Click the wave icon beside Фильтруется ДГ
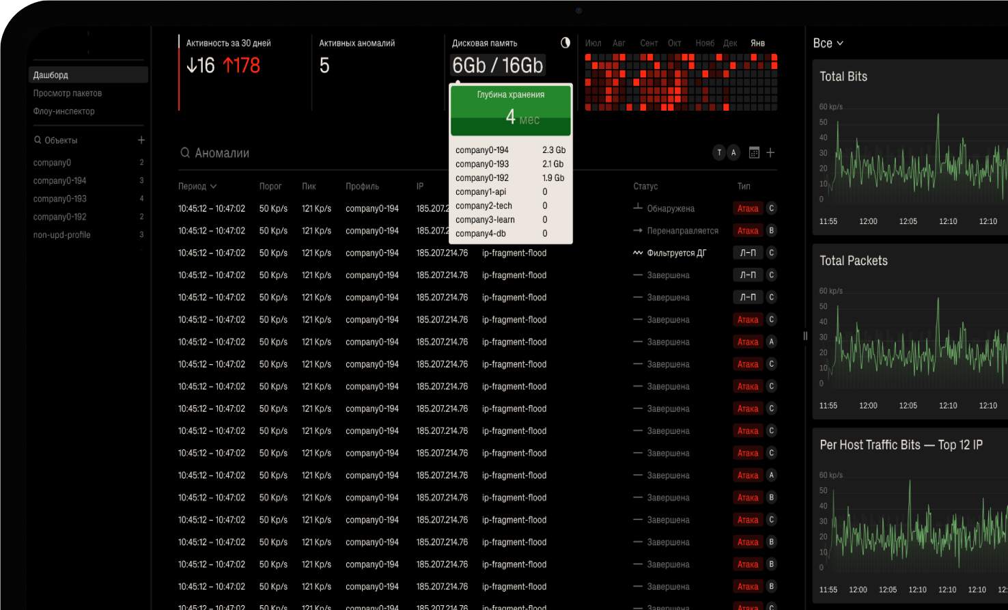The height and width of the screenshot is (610, 1008). pos(638,253)
